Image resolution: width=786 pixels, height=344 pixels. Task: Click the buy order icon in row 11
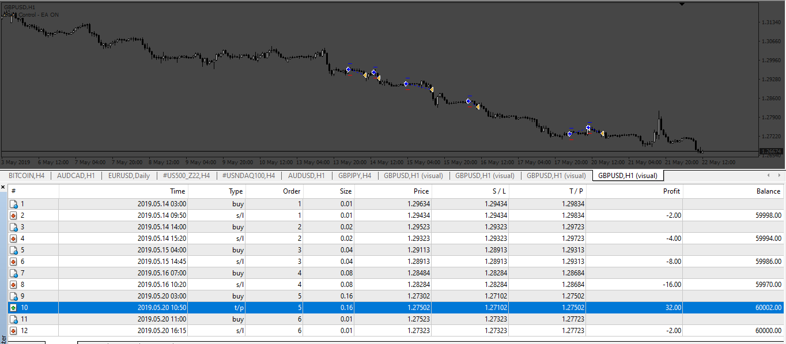pyautogui.click(x=13, y=319)
